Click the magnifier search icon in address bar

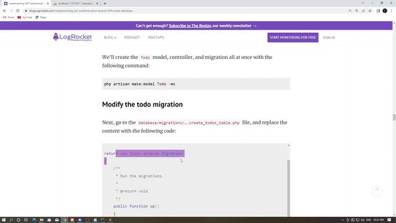[x=350, y=11]
